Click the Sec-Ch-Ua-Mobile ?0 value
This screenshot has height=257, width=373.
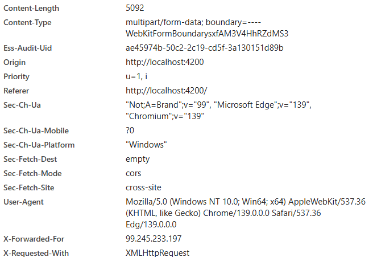point(130,130)
